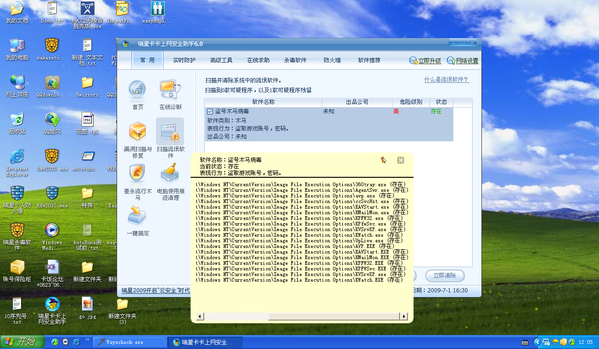The height and width of the screenshot is (349, 599).
Task: Open Rav2010.exe desktop icon
Action: point(52,160)
